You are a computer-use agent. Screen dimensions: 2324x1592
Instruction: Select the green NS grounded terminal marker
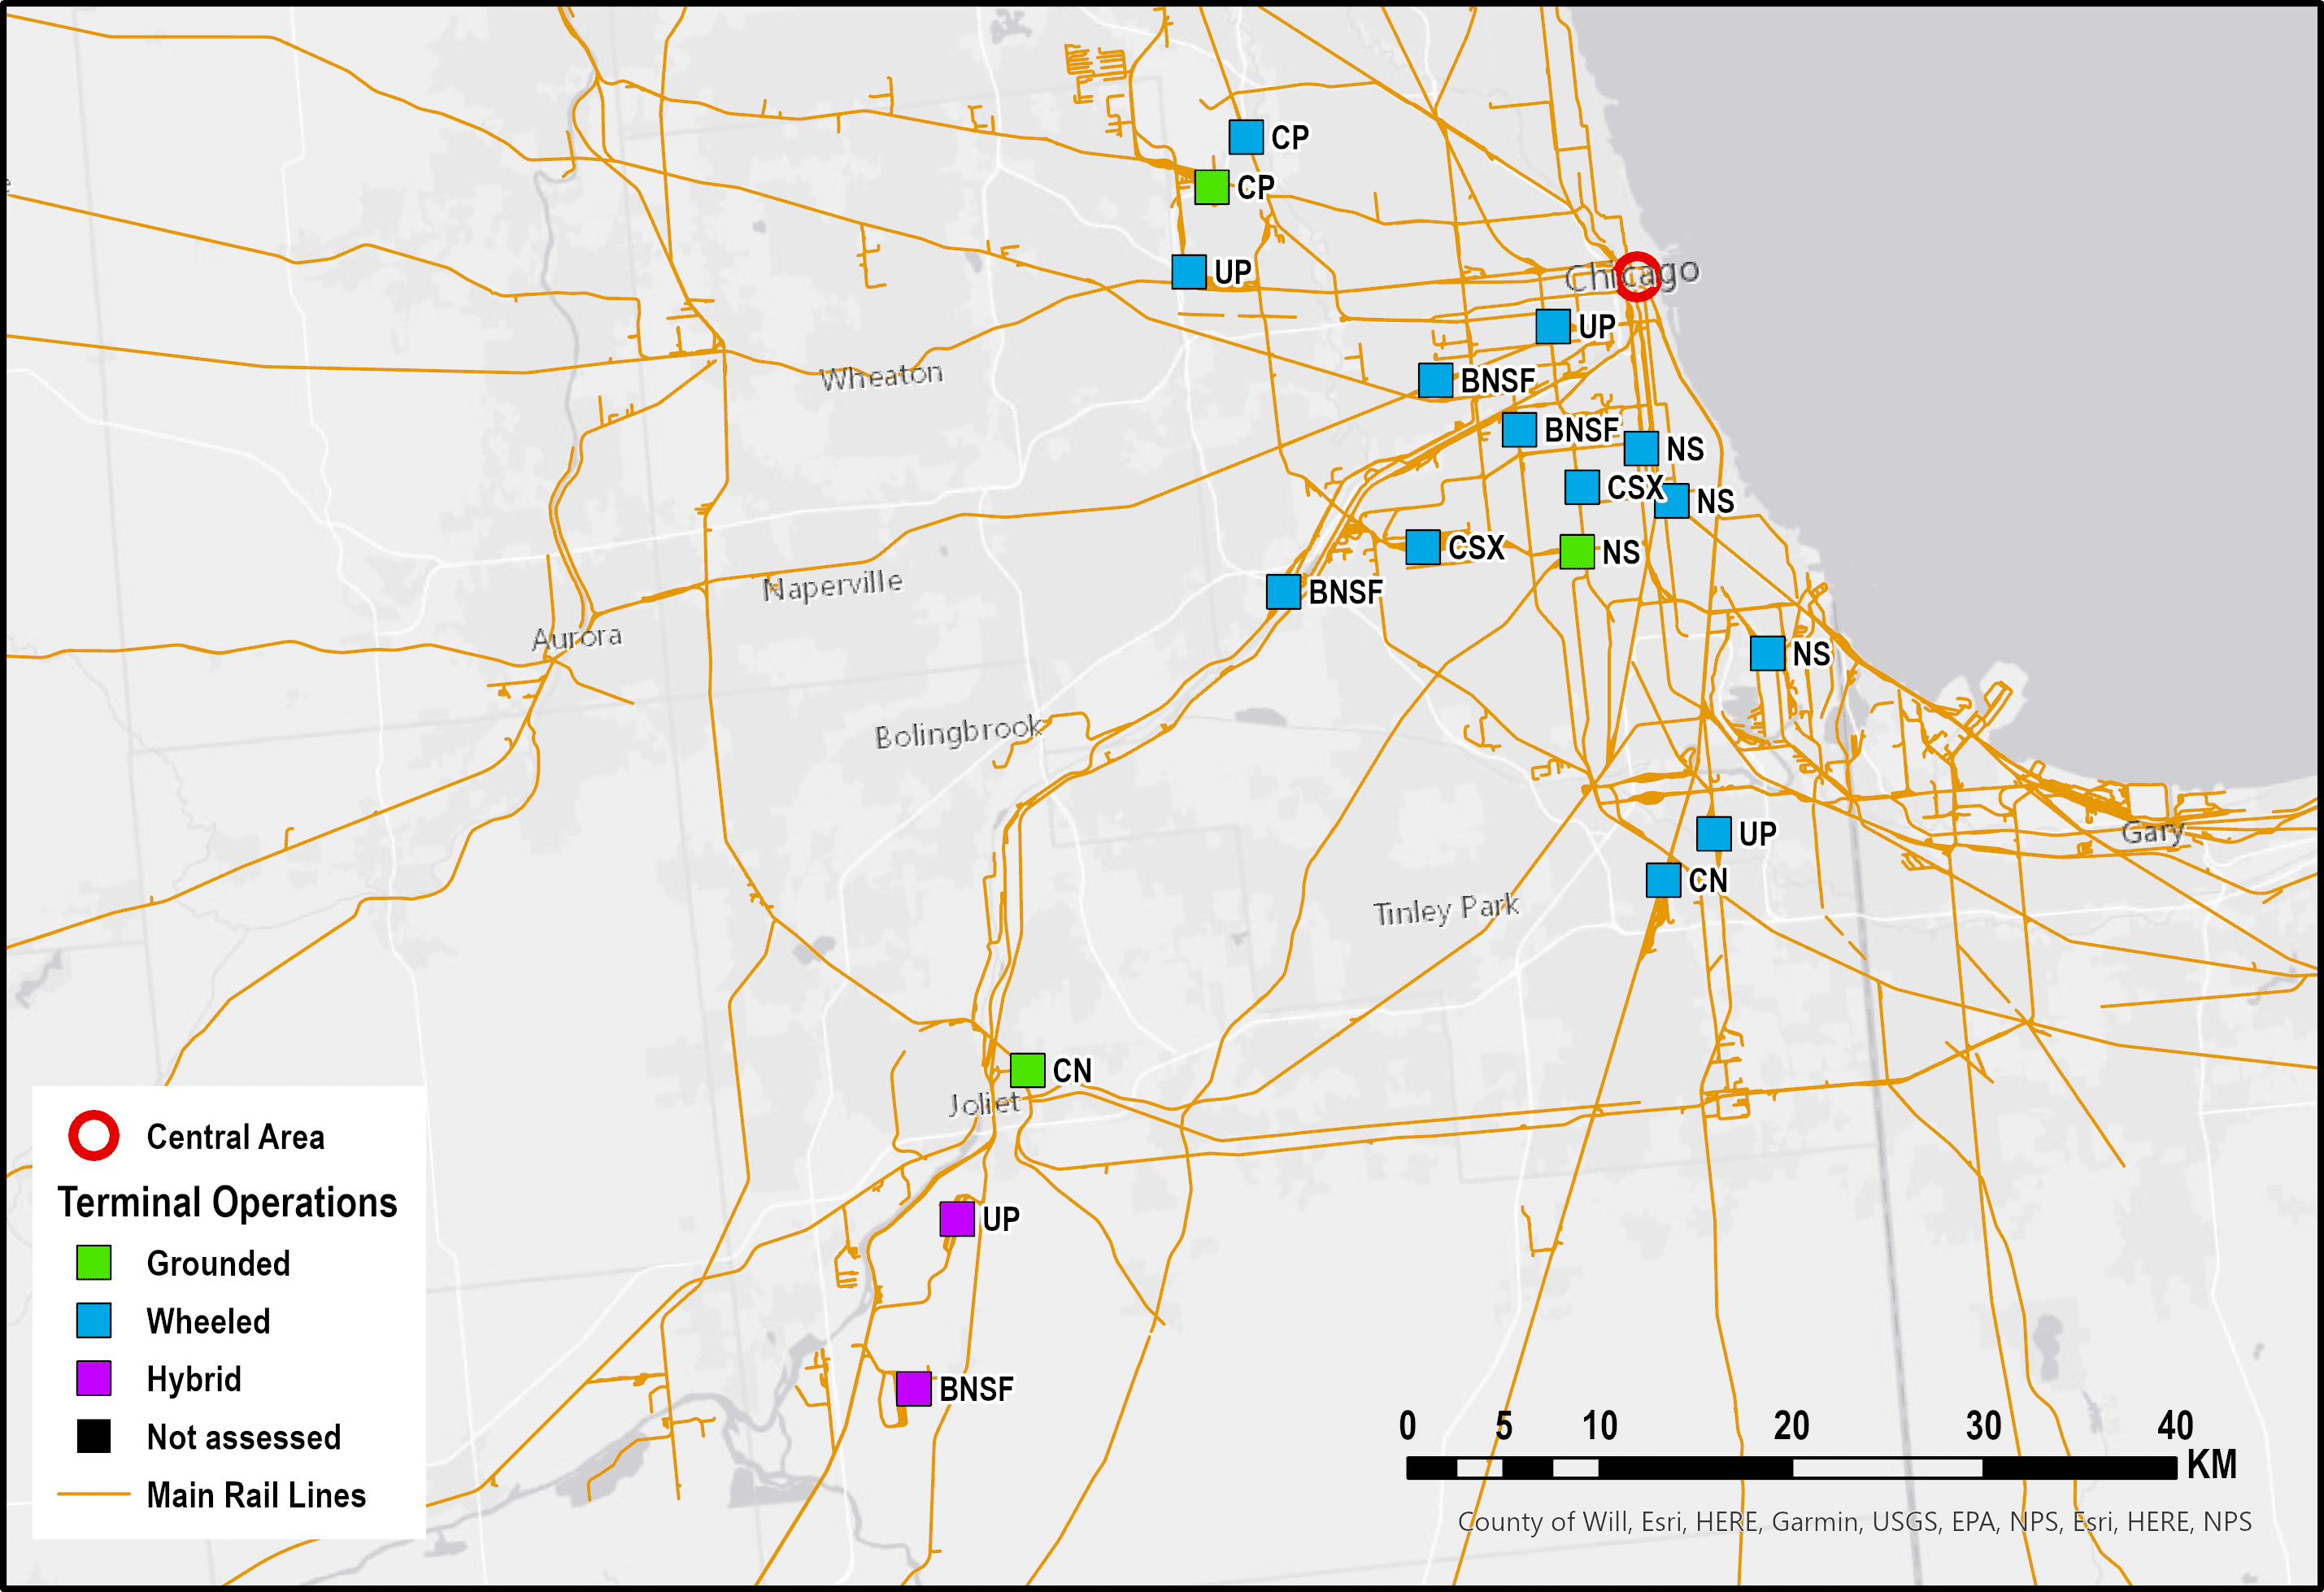point(1577,552)
